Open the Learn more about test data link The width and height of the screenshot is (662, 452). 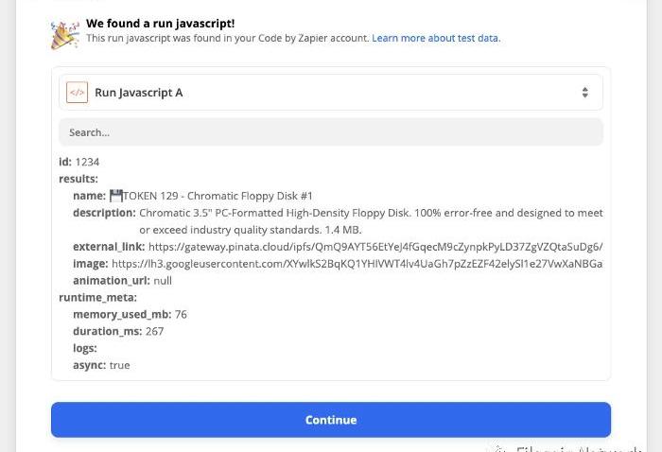point(436,39)
